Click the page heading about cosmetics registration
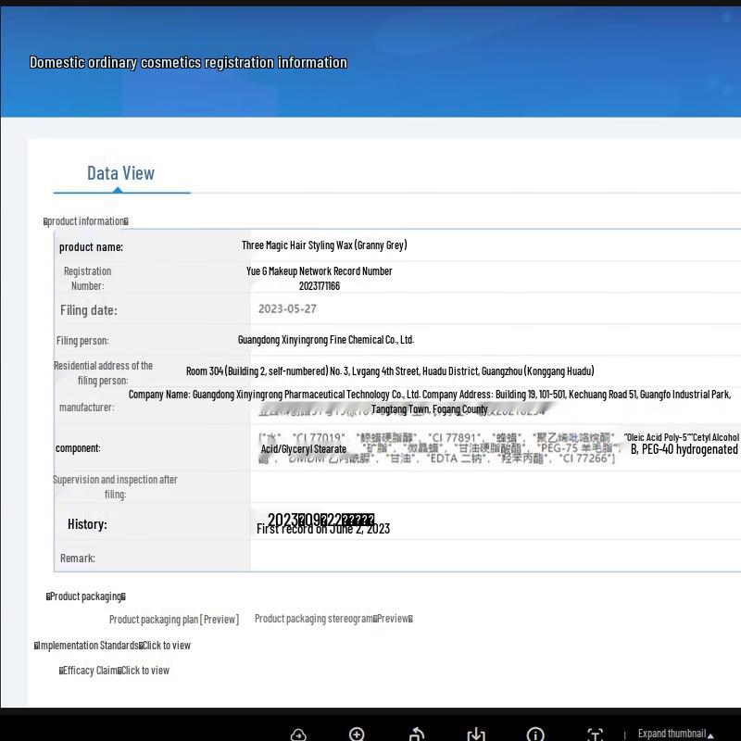Screen dimensions: 741x741 188,63
